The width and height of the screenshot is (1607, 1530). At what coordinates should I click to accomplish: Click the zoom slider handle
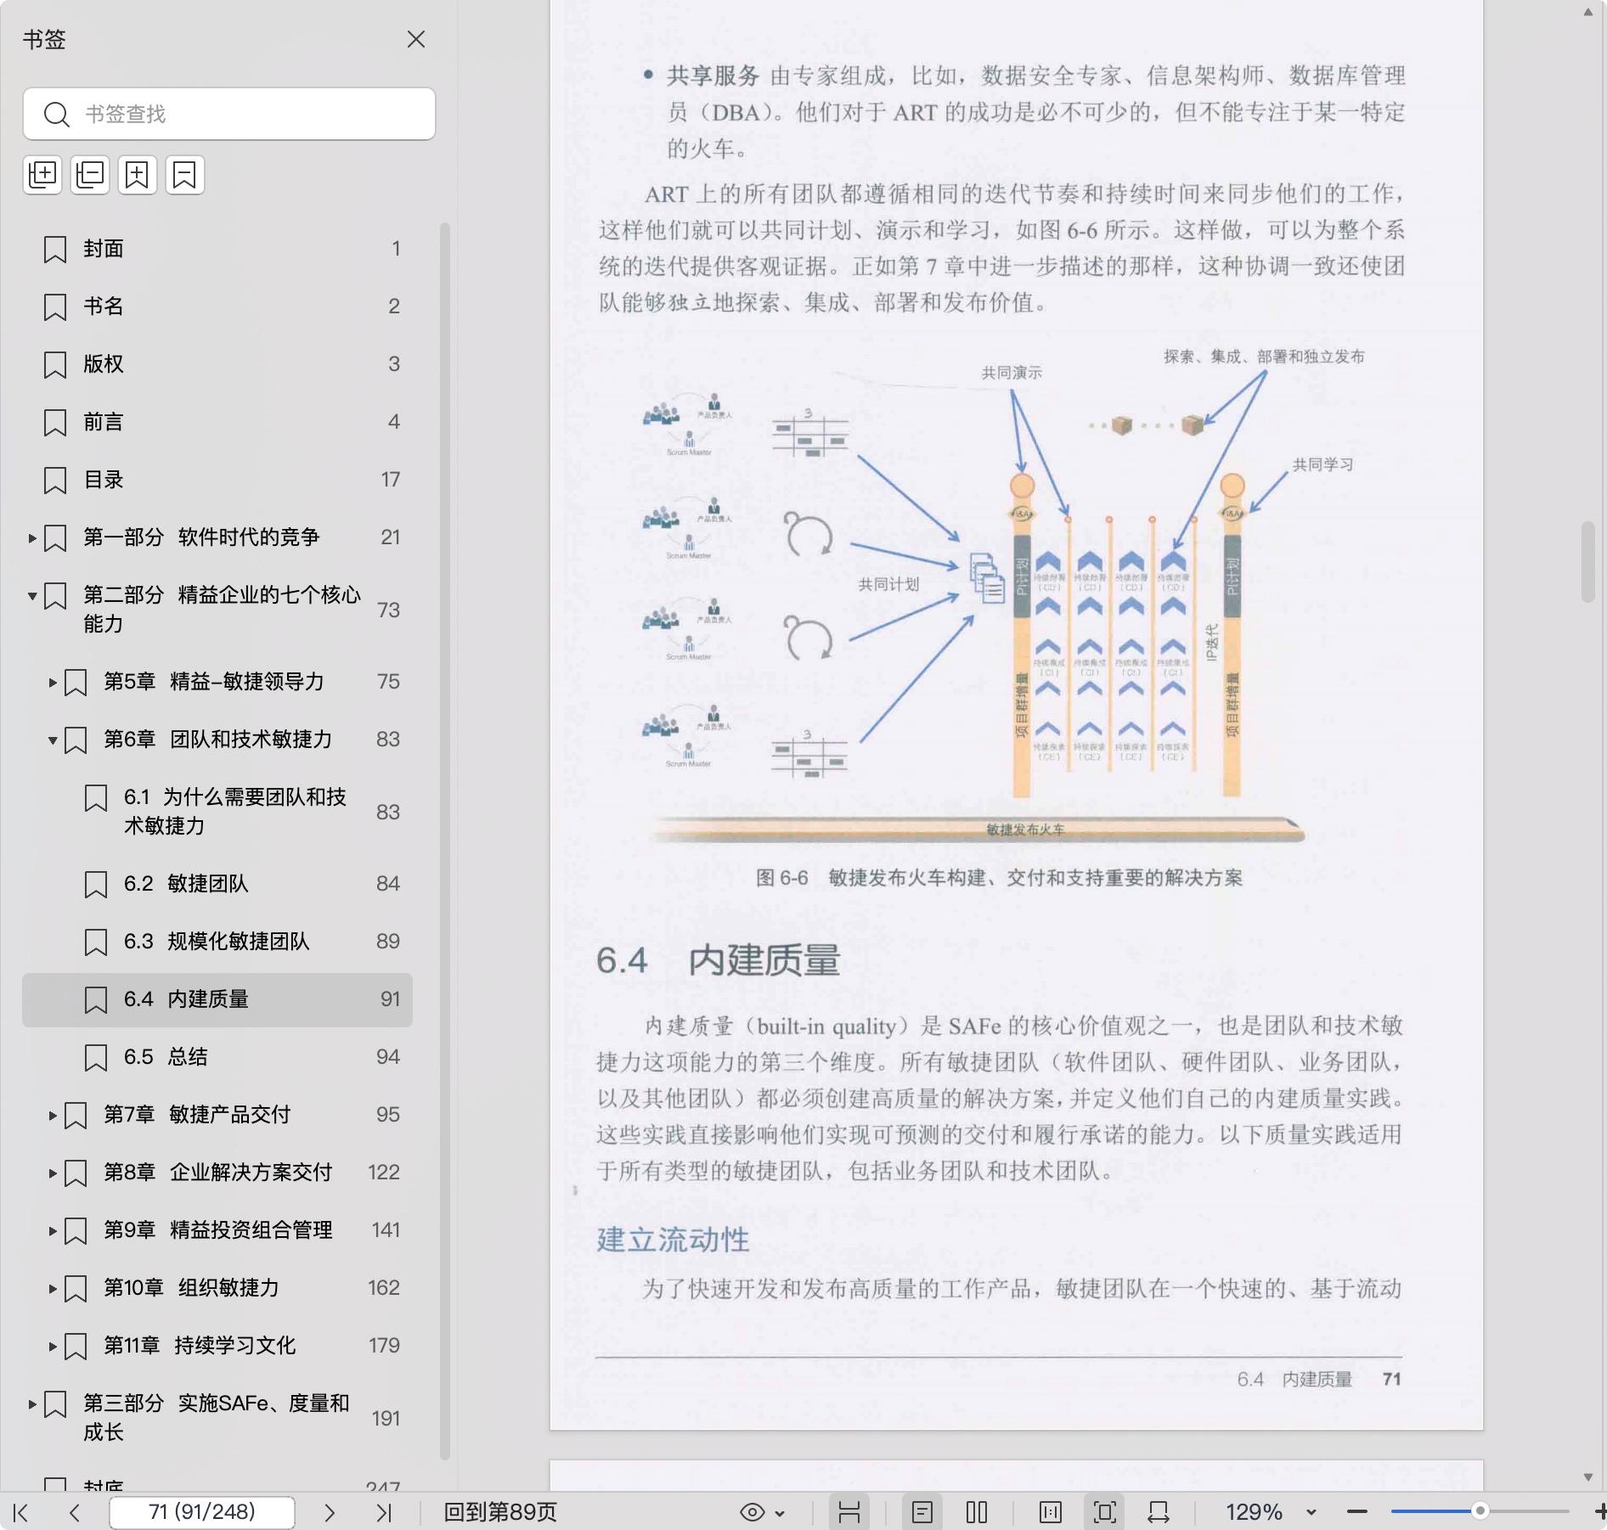[x=1480, y=1510]
